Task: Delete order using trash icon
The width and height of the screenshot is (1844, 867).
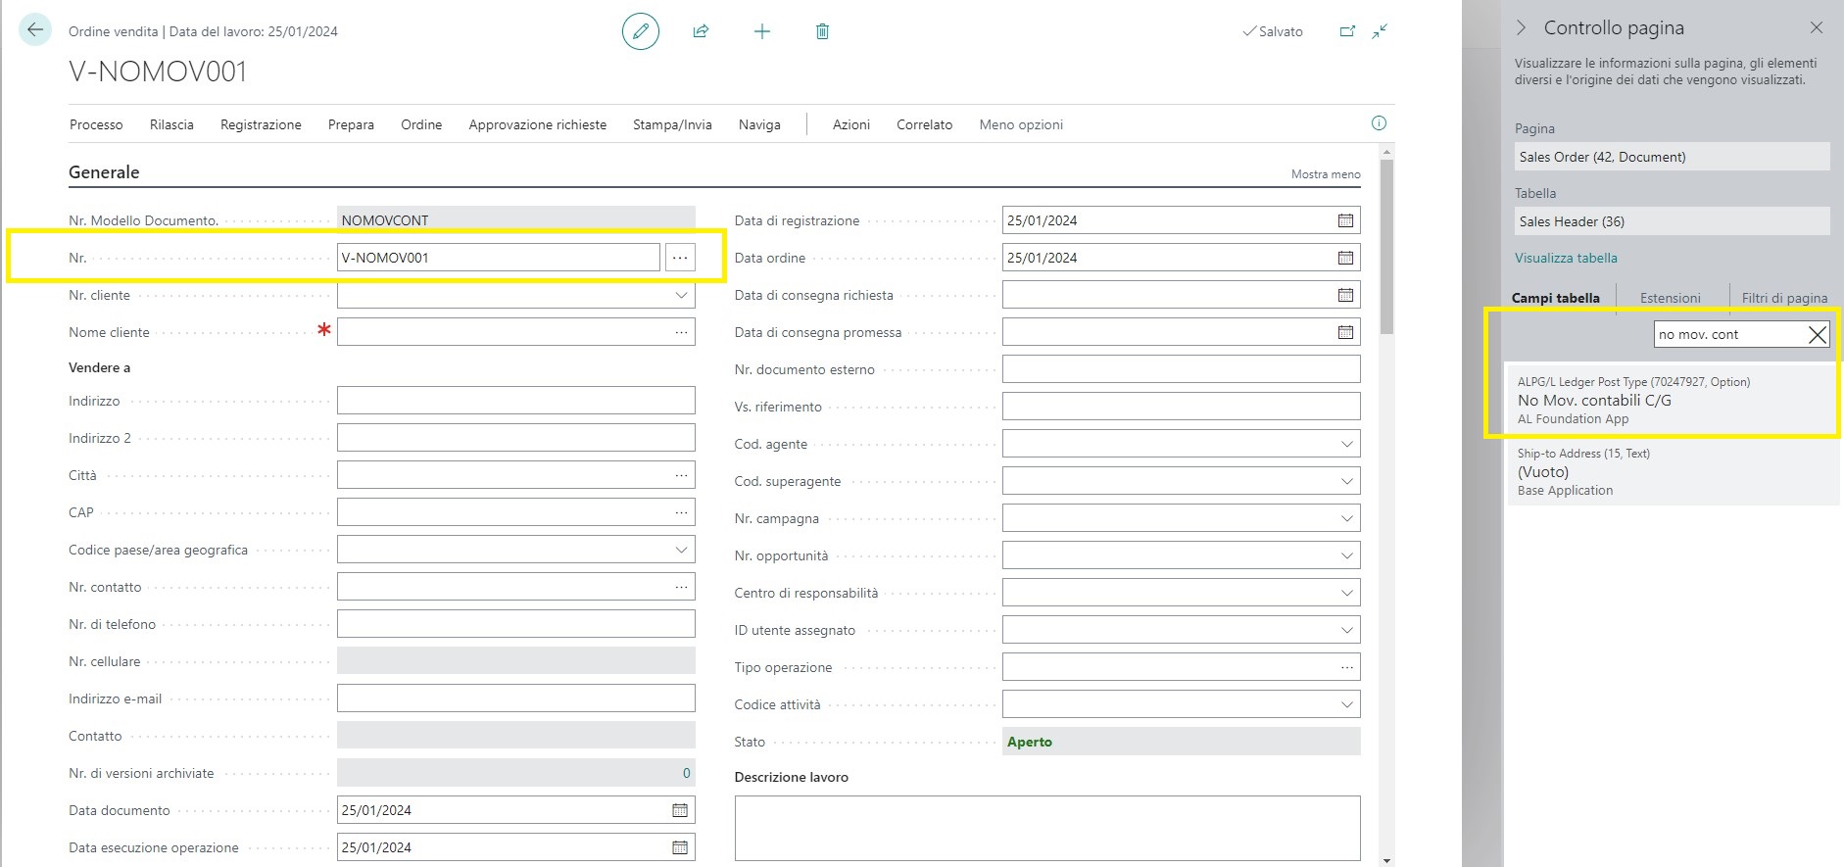Action: (x=822, y=31)
